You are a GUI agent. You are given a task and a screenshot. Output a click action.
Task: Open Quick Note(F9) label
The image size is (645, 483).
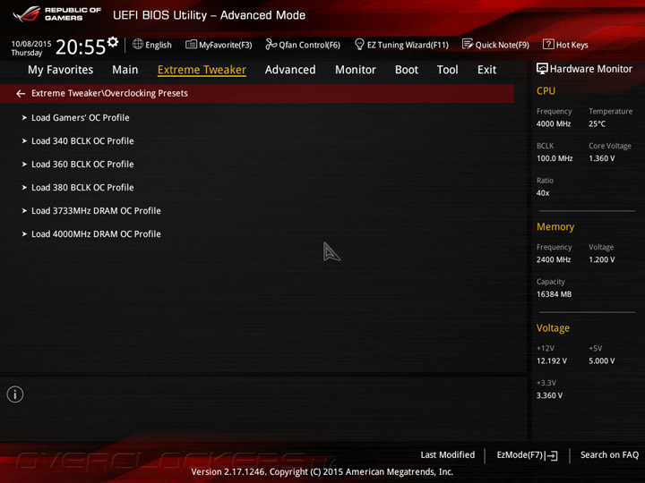[503, 45]
